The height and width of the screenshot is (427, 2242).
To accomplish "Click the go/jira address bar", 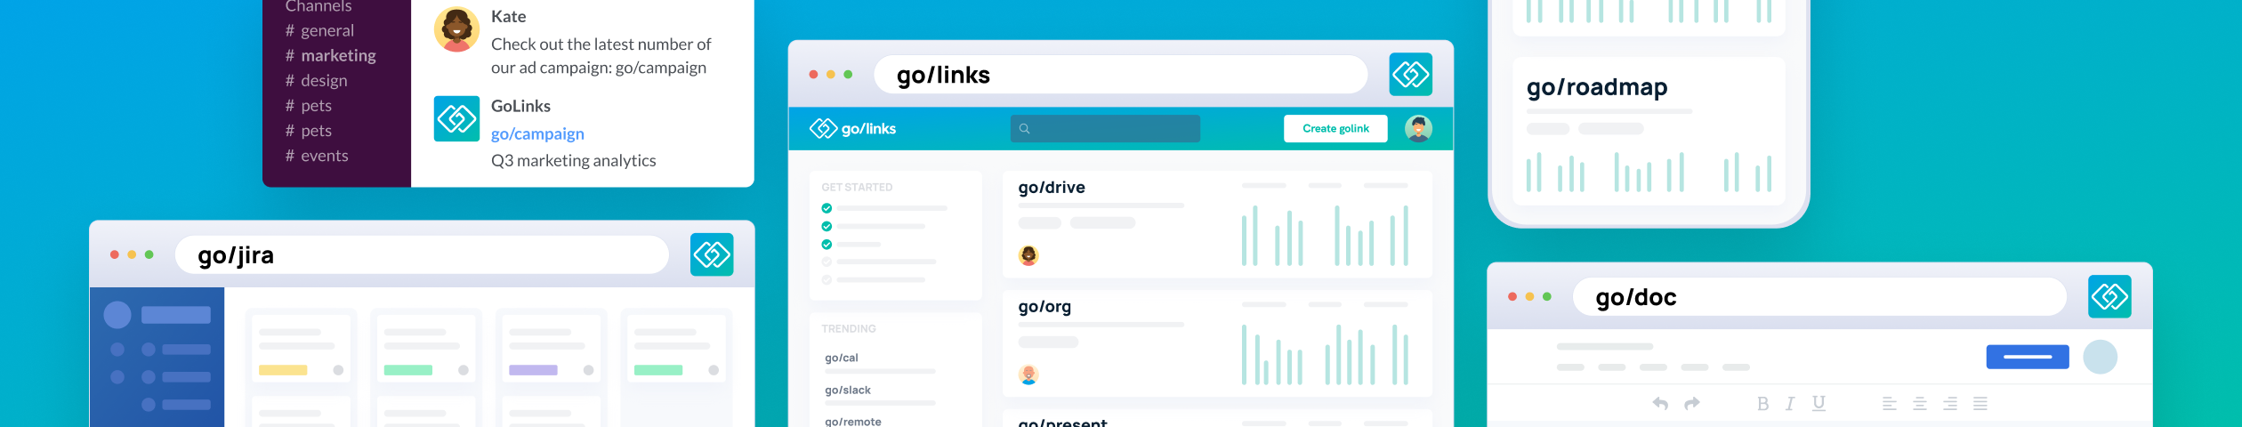I will [422, 255].
